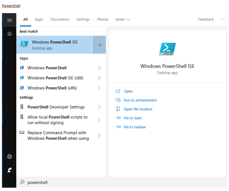This screenshot has height=191, width=229.
Task: Click the Home icon in the left sidebar
Action: pyautogui.click(x=10, y=34)
